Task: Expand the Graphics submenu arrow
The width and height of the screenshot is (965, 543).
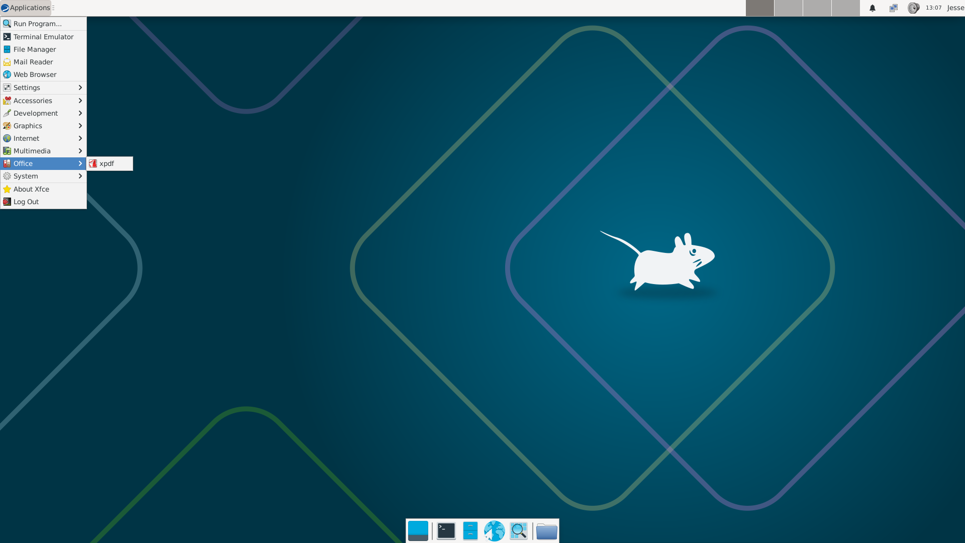Action: point(80,126)
